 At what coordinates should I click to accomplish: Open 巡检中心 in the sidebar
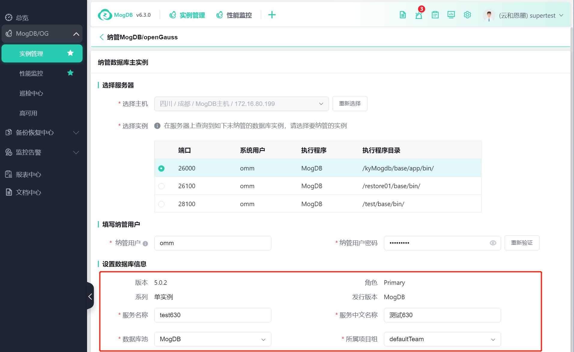pyautogui.click(x=31, y=93)
